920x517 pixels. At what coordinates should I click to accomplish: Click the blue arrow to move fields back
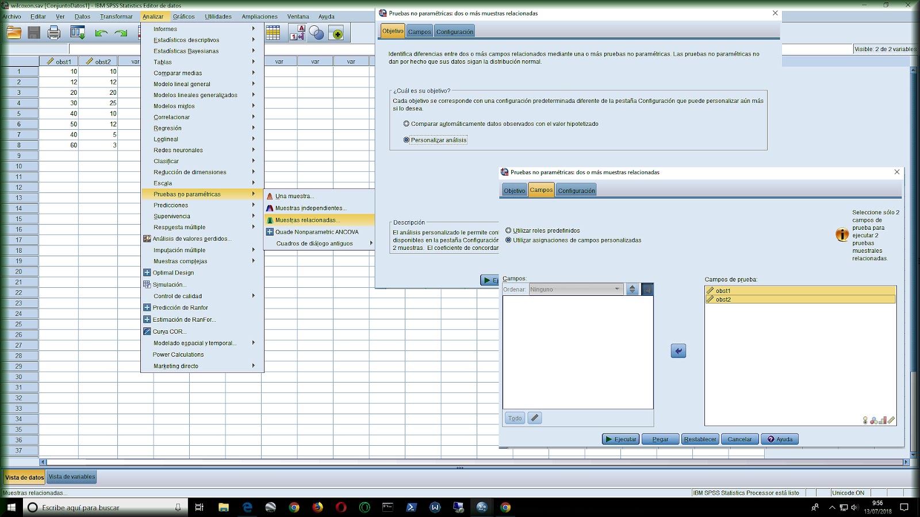point(678,351)
